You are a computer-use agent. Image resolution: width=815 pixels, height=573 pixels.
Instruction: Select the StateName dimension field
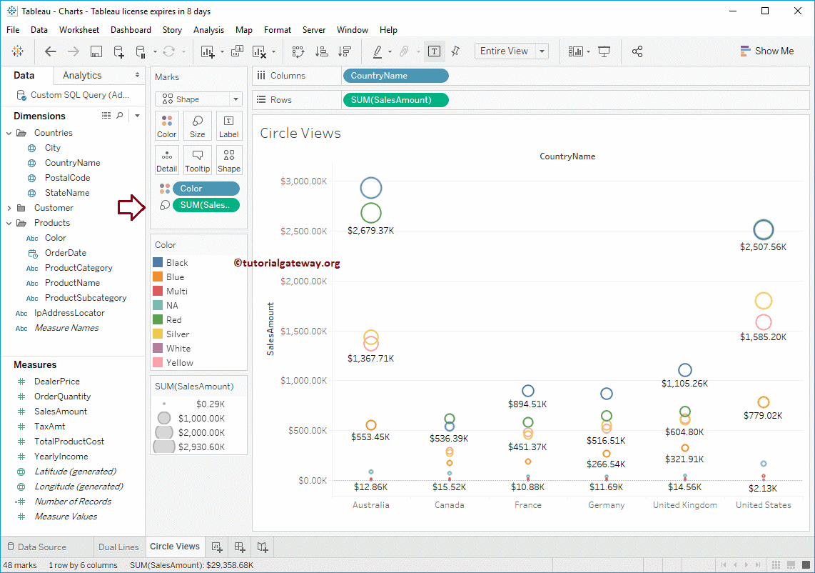click(67, 193)
